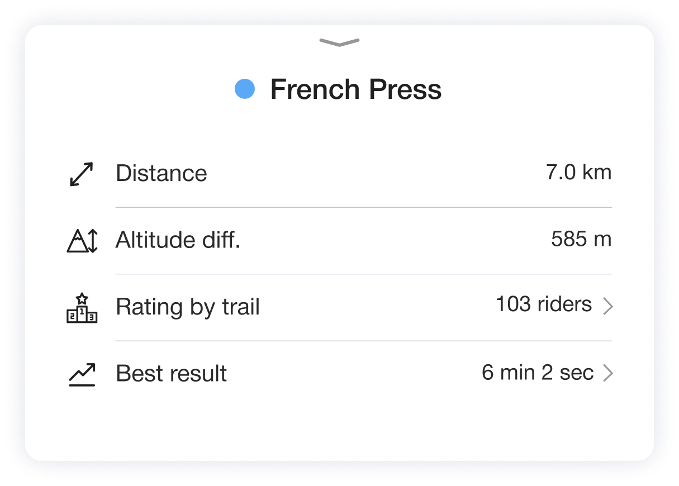Click the podium rating icon
Image resolution: width=679 pixels, height=486 pixels.
[82, 307]
